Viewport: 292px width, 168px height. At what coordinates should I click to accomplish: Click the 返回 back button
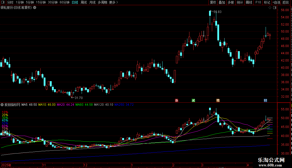286,2
